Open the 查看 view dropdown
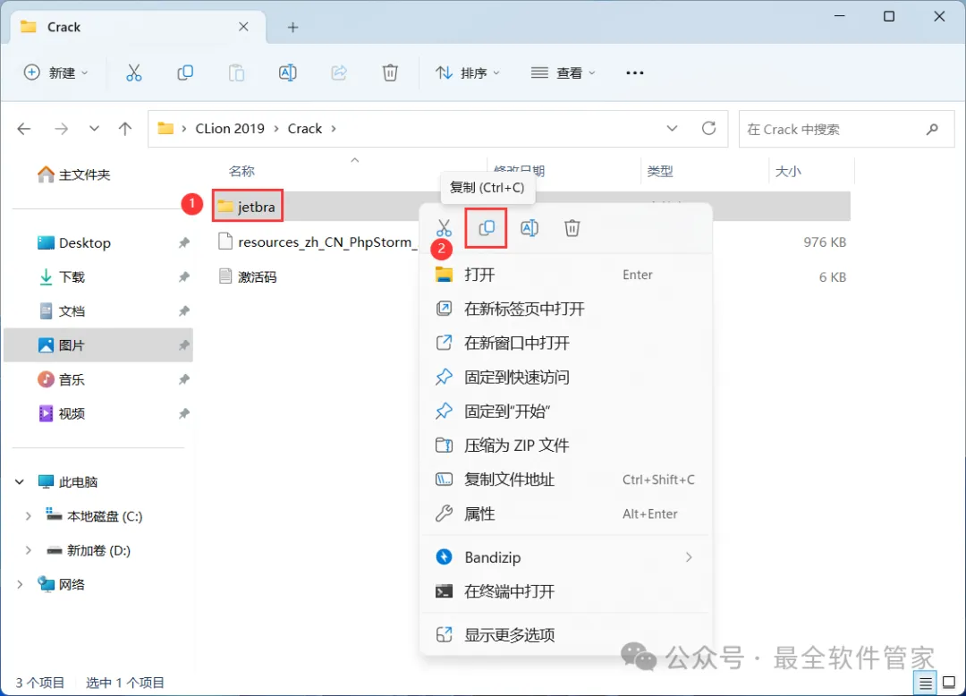 (563, 72)
